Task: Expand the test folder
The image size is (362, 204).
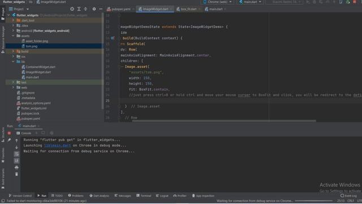Action: 13,82
